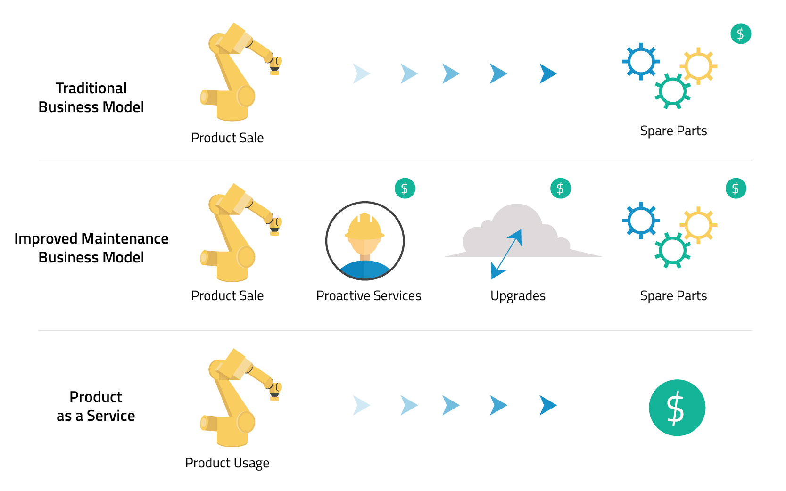The image size is (786, 491).
Task: Click the dollar badge above Proactive Services
Action: [405, 188]
